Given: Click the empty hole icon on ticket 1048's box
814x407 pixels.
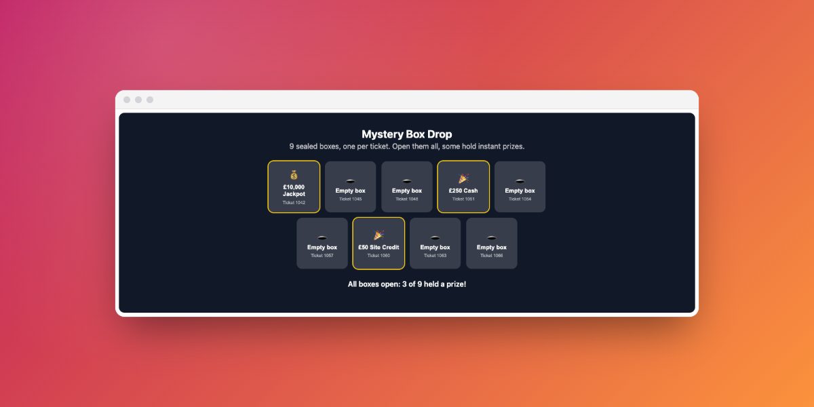Looking at the screenshot, I should [x=407, y=180].
